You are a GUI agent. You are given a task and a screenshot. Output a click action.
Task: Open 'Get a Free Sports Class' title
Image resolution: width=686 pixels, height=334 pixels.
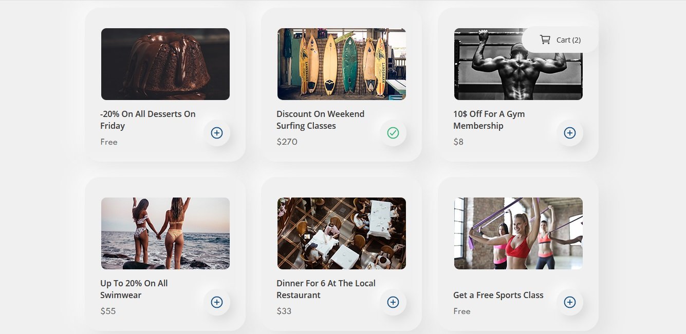[498, 295]
